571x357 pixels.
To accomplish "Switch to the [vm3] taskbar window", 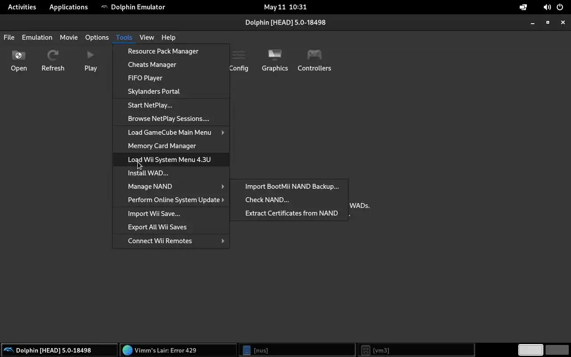I will point(417,350).
